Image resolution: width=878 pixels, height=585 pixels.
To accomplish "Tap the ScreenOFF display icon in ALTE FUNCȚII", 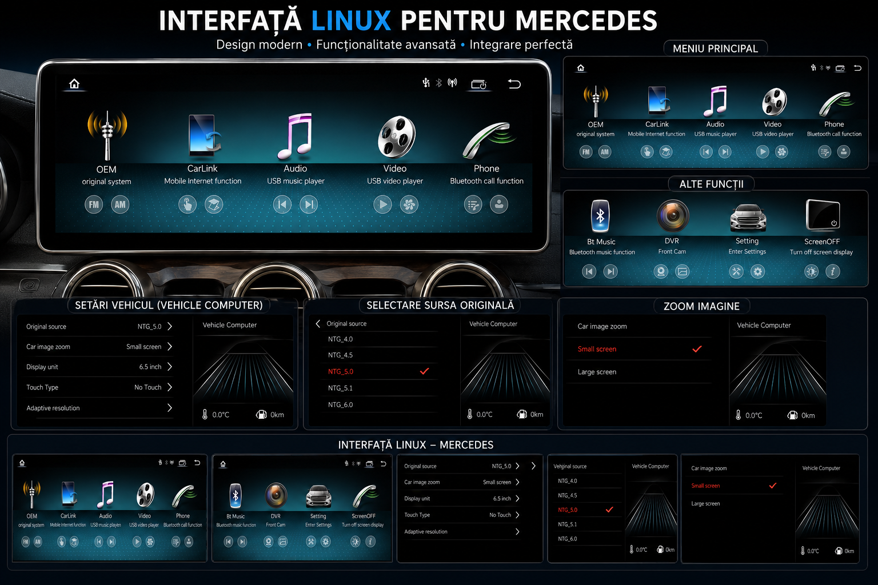I will (x=823, y=215).
